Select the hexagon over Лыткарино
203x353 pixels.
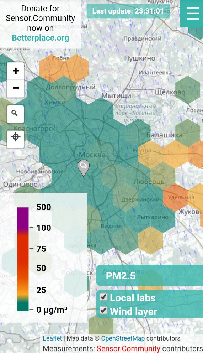point(150,219)
